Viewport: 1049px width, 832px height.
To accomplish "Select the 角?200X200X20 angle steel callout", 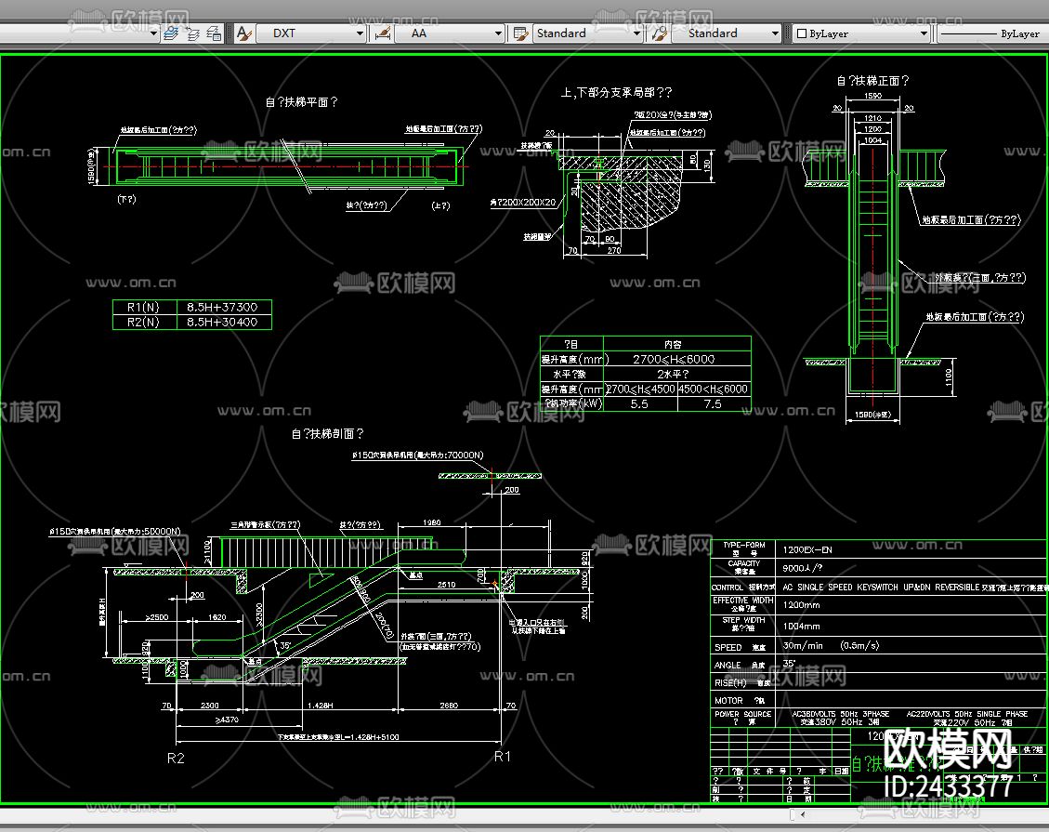I will (522, 202).
